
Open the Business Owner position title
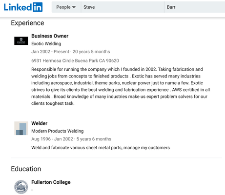point(50,36)
